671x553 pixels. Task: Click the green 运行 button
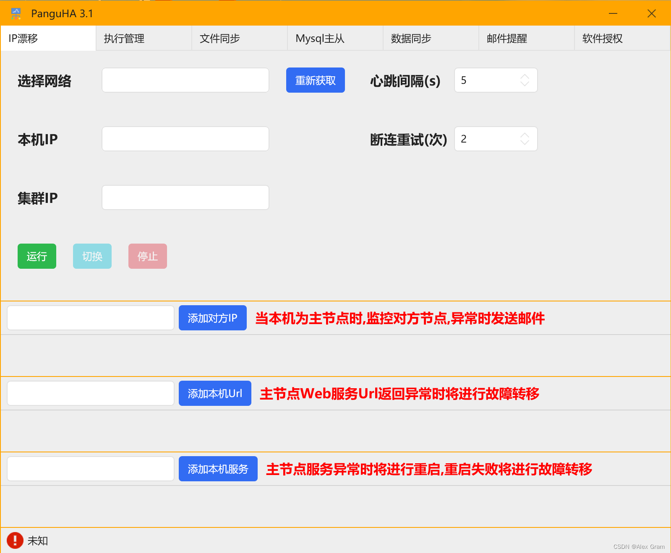(x=37, y=256)
